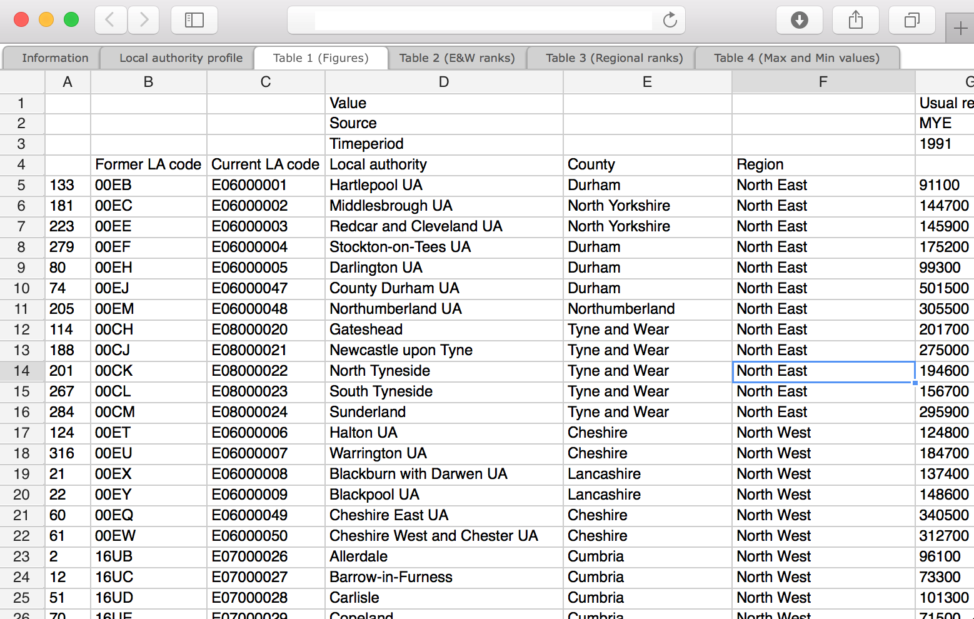This screenshot has height=619, width=974.
Task: Switch to the Table 2 (E&W ranks) tab
Action: 456,58
